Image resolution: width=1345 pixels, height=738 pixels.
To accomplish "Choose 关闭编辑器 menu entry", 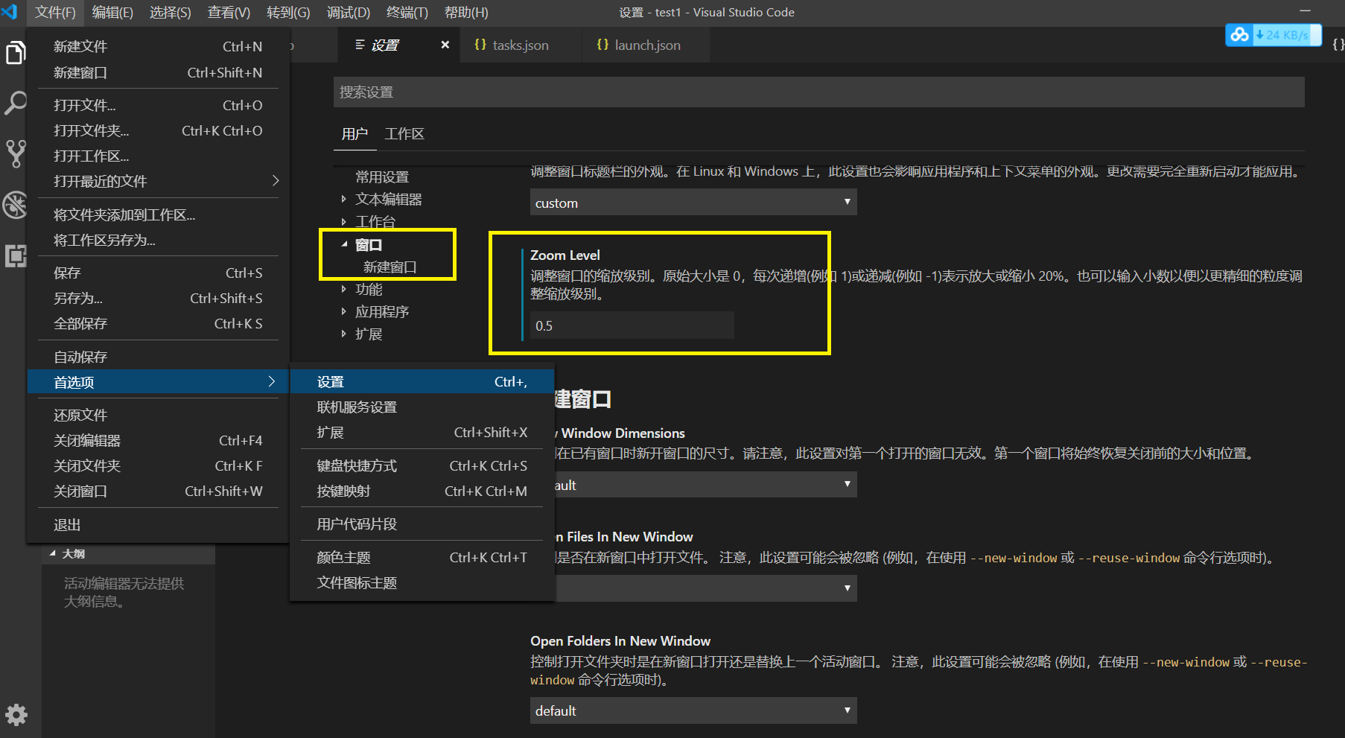I will (158, 440).
